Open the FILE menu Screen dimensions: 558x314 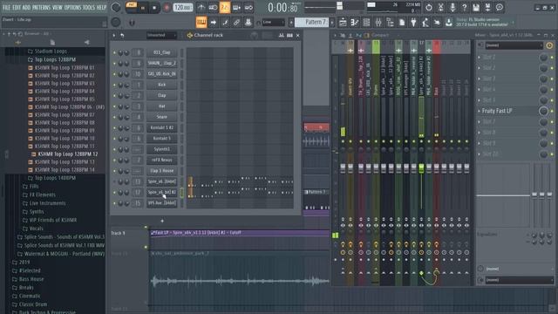point(6,8)
